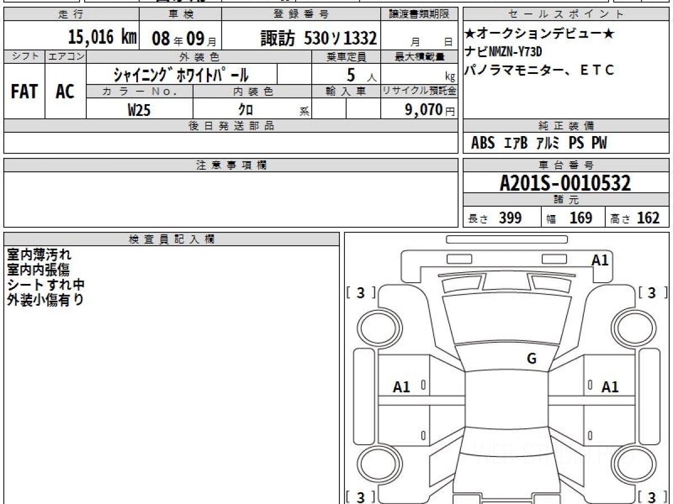Screen dimensions: 673x504
Task: Click the 15,016 km mileage value
Action: [103, 38]
